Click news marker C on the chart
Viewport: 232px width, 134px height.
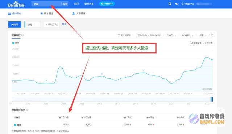coord(144,70)
